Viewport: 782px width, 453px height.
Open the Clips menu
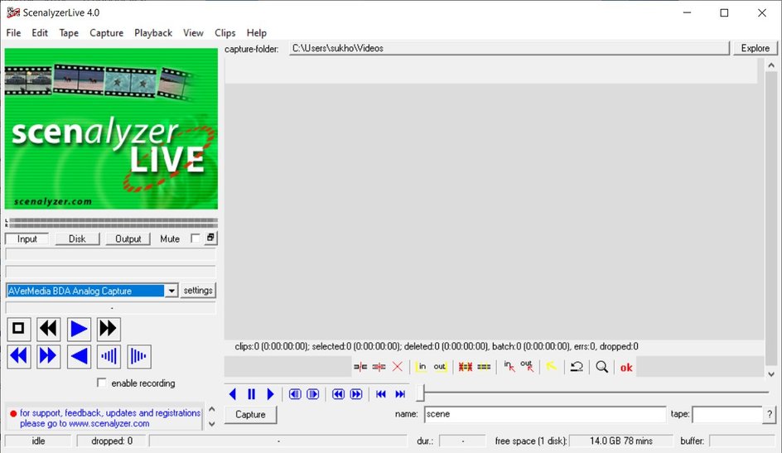(x=224, y=33)
